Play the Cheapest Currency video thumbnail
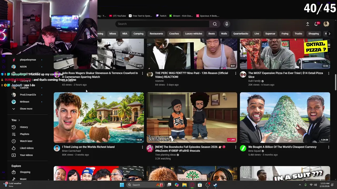The width and height of the screenshot is (337, 189). pyautogui.click(x=285, y=117)
